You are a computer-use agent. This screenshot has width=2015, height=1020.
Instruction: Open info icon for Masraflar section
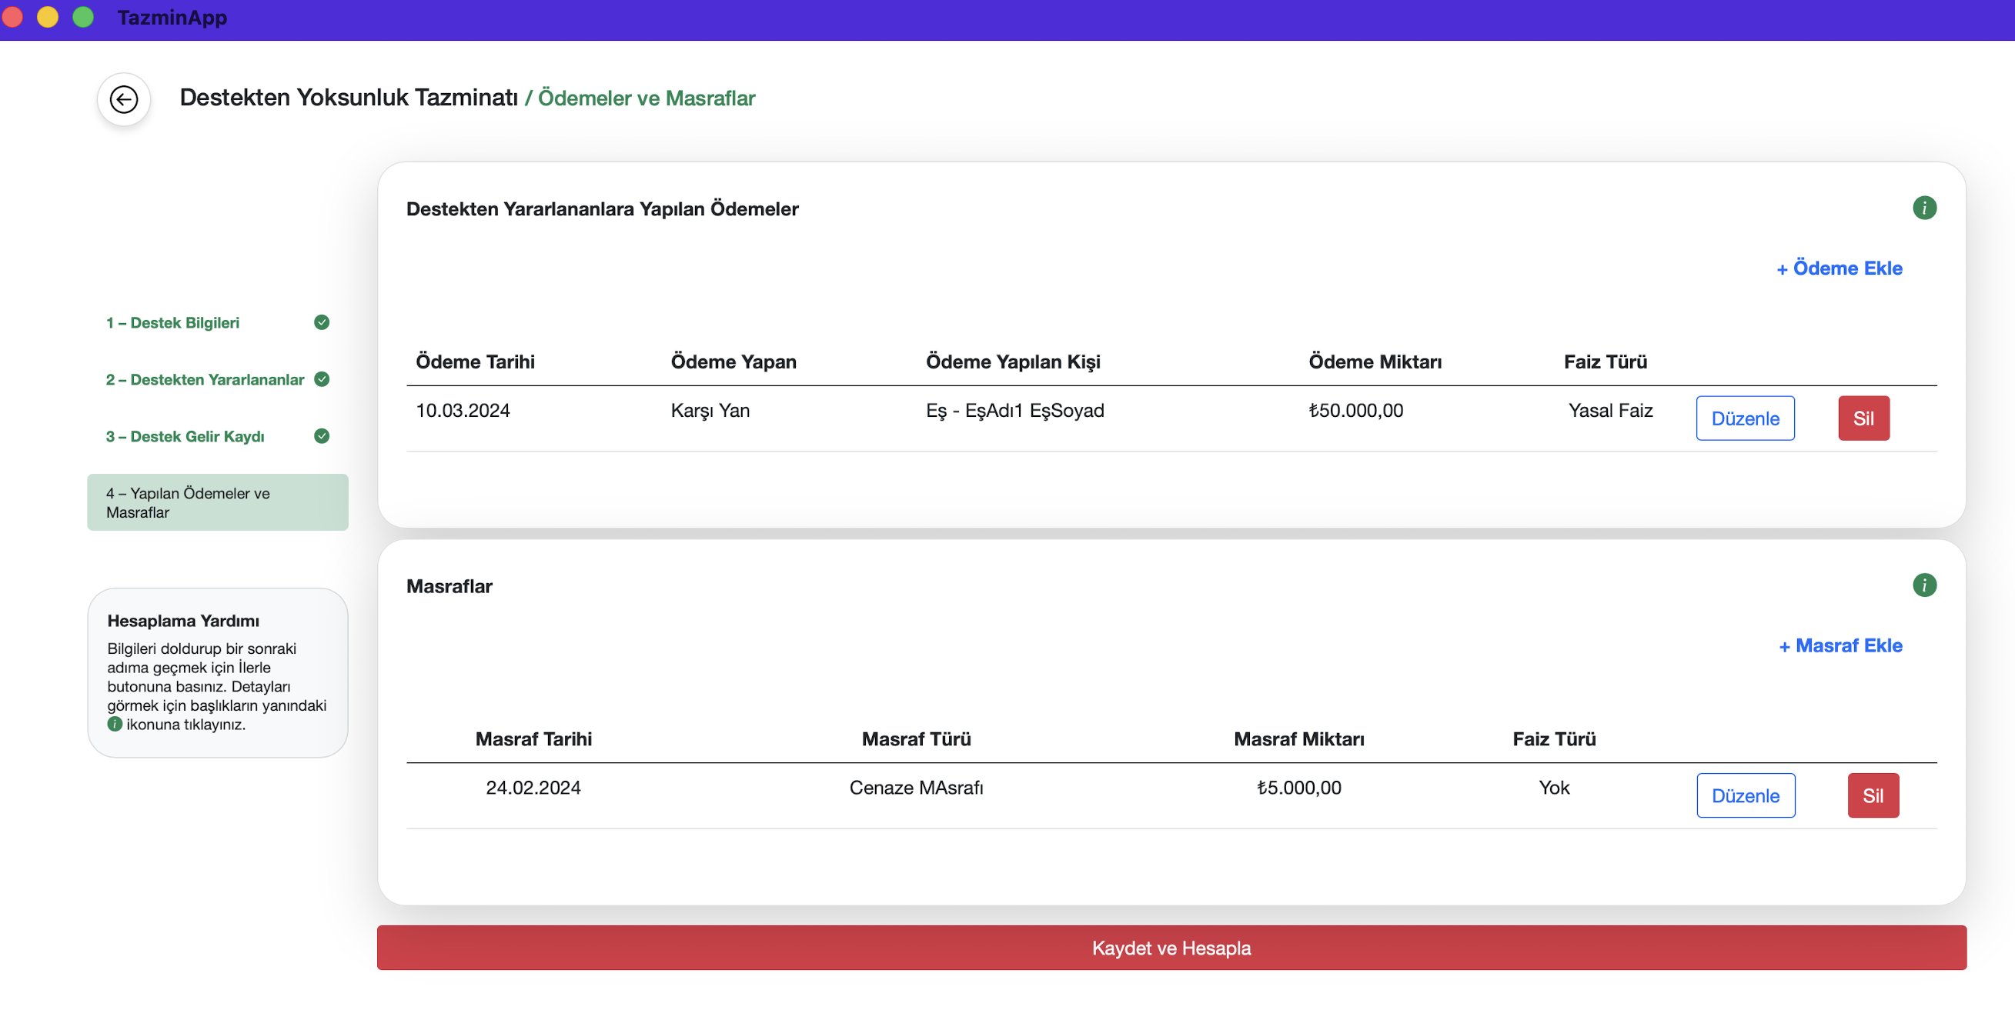(1923, 585)
